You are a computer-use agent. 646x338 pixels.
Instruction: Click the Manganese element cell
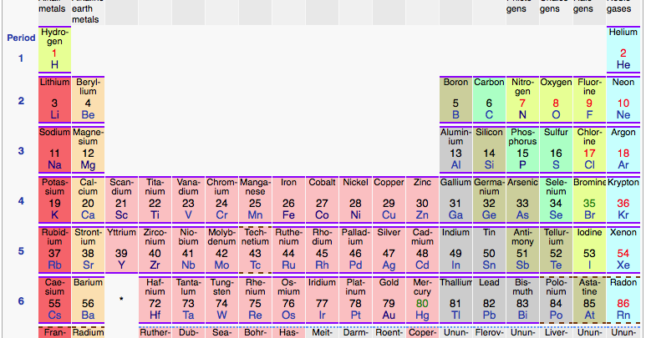(255, 199)
